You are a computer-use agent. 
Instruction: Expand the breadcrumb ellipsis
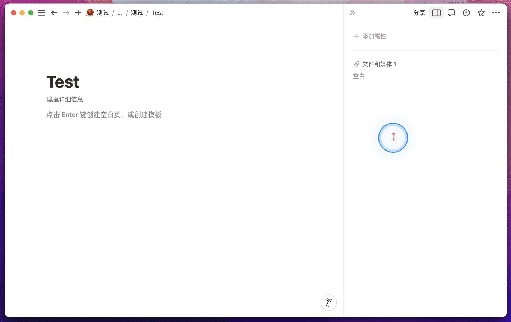pos(120,13)
